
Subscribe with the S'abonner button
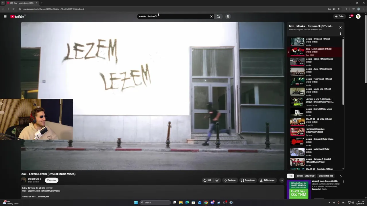point(52,180)
